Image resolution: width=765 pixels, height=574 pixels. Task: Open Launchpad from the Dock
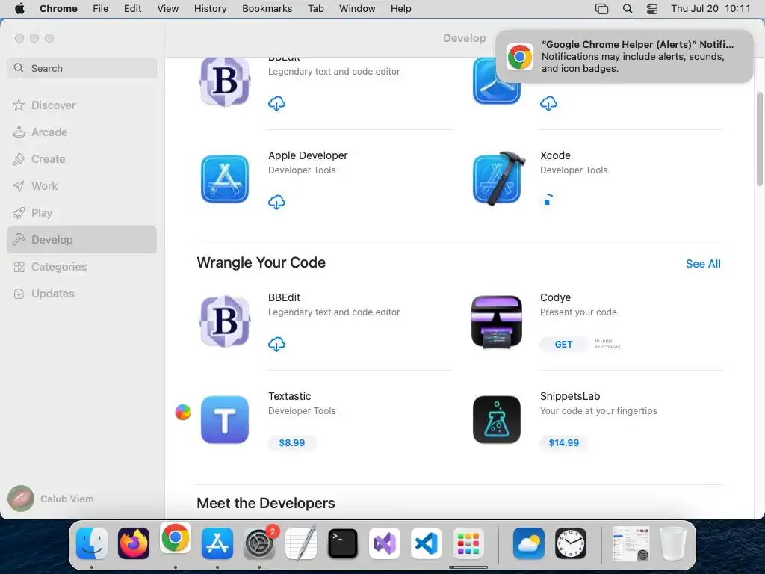point(468,543)
